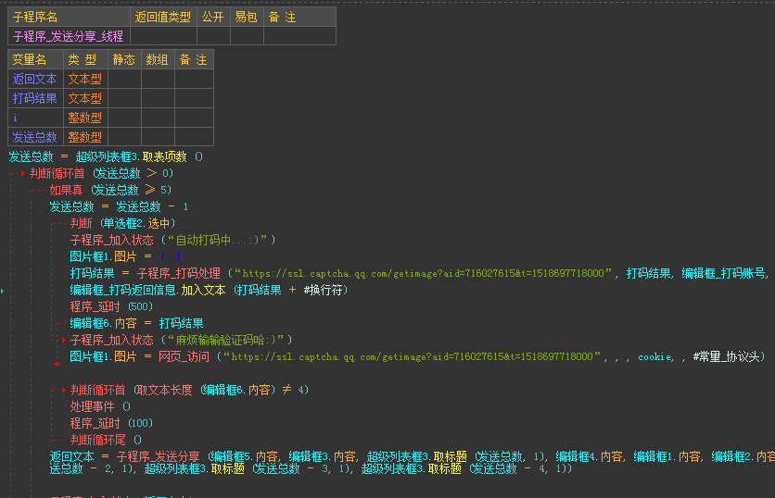Select the empty 返回值类型 cell of the subroutine
The image size is (775, 498).
tap(163, 36)
